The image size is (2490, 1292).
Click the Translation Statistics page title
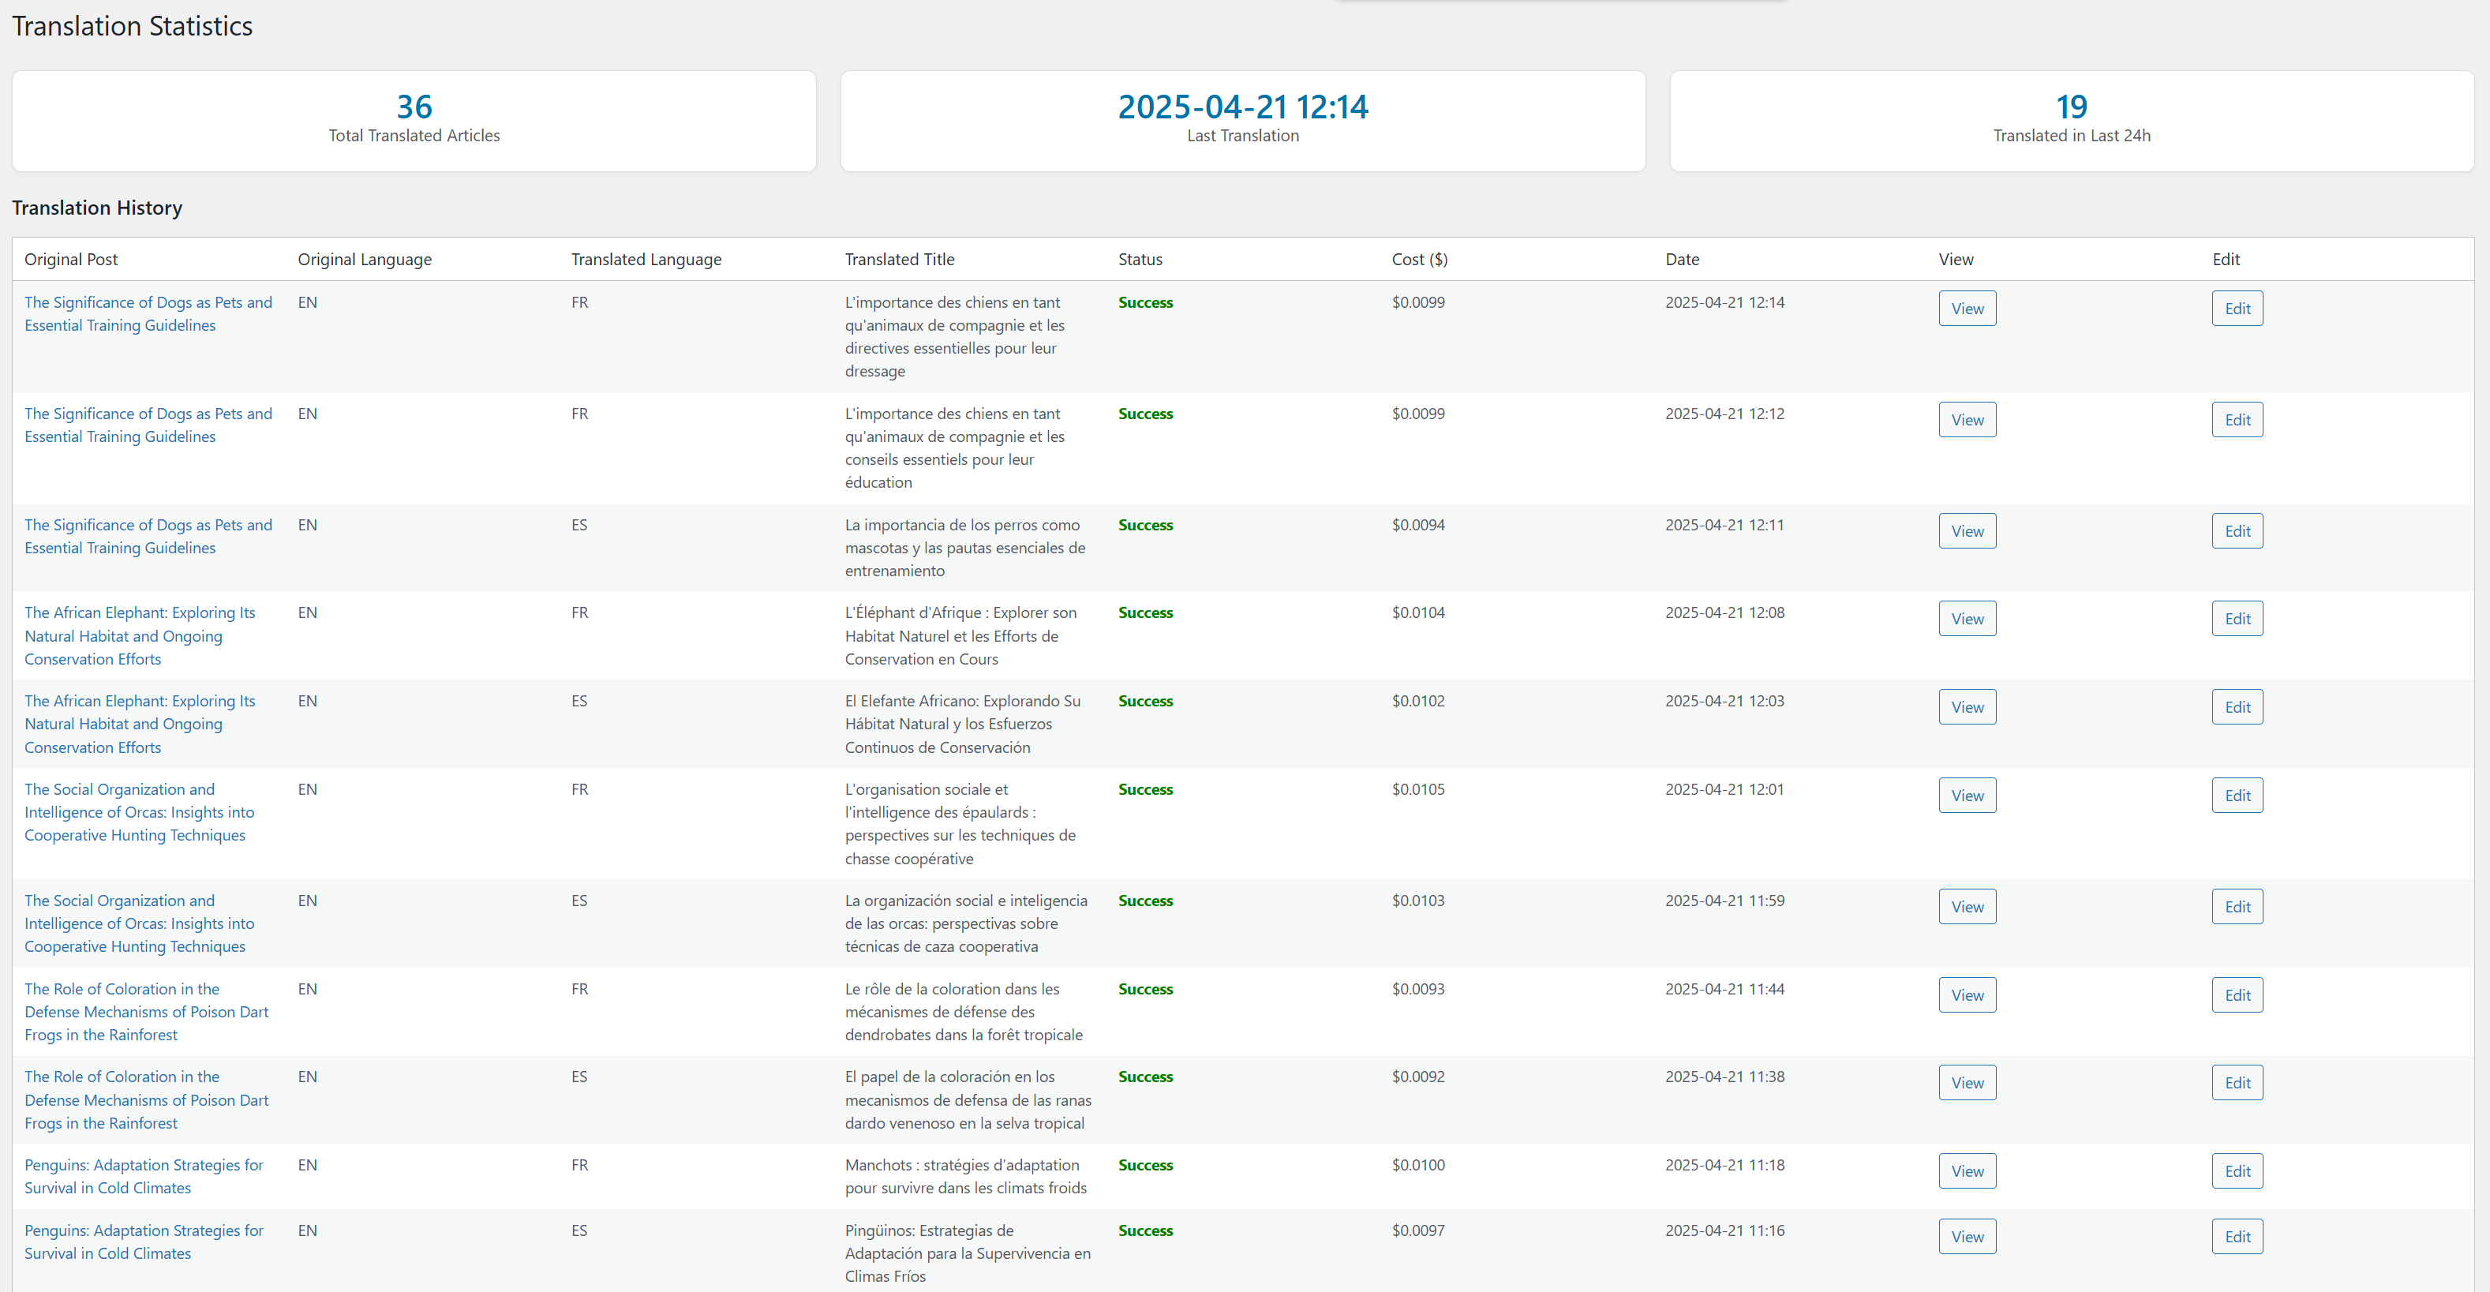coord(132,26)
